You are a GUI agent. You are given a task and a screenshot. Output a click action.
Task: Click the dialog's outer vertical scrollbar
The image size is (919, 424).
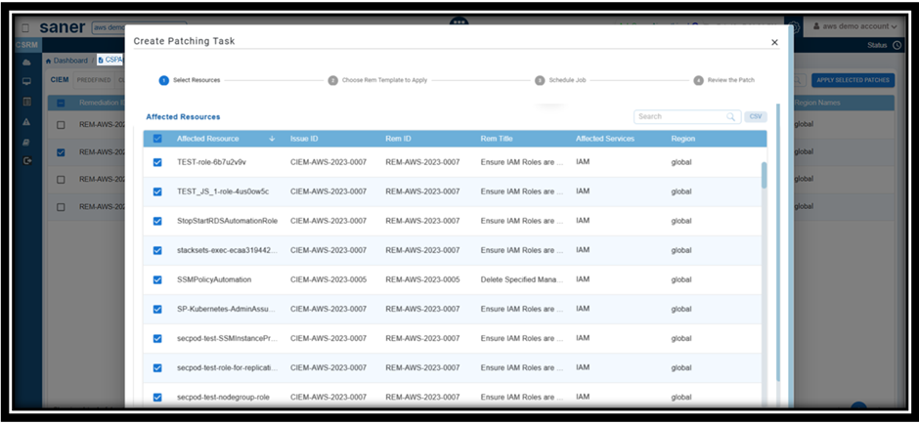pyautogui.click(x=778, y=243)
